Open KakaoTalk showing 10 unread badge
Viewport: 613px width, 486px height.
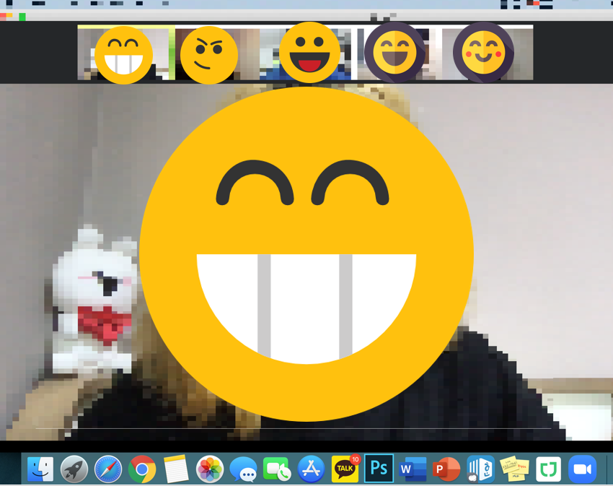(345, 469)
